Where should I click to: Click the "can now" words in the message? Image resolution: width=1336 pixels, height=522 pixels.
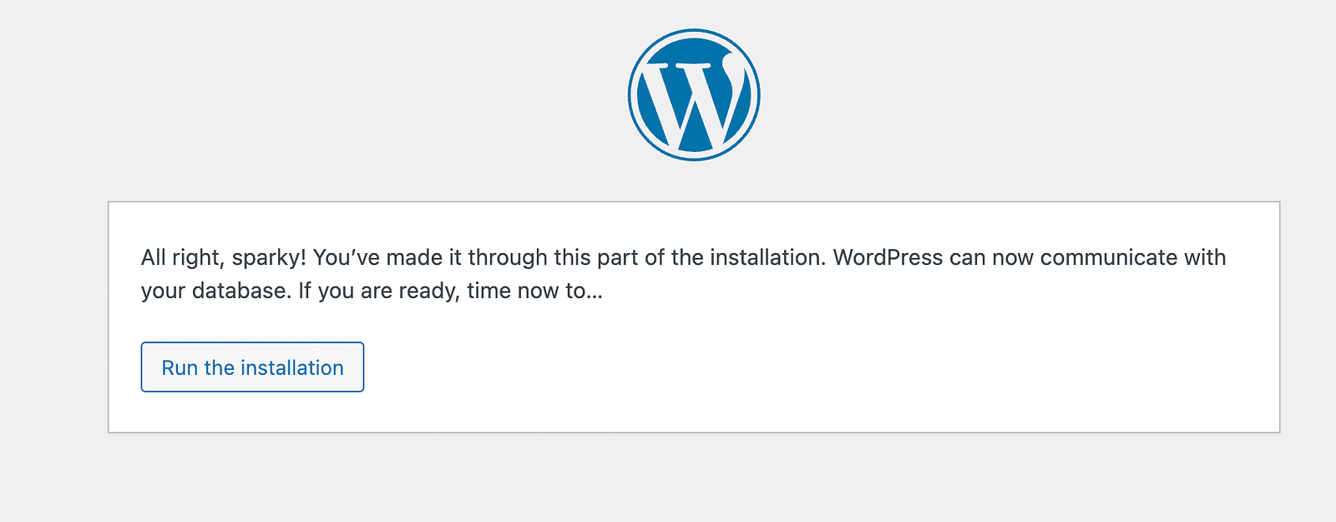991,257
